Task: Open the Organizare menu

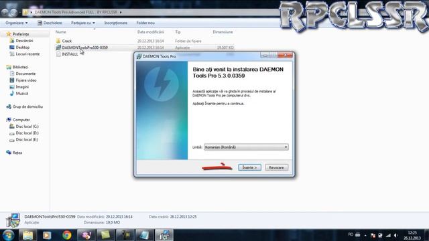Action: point(16,23)
